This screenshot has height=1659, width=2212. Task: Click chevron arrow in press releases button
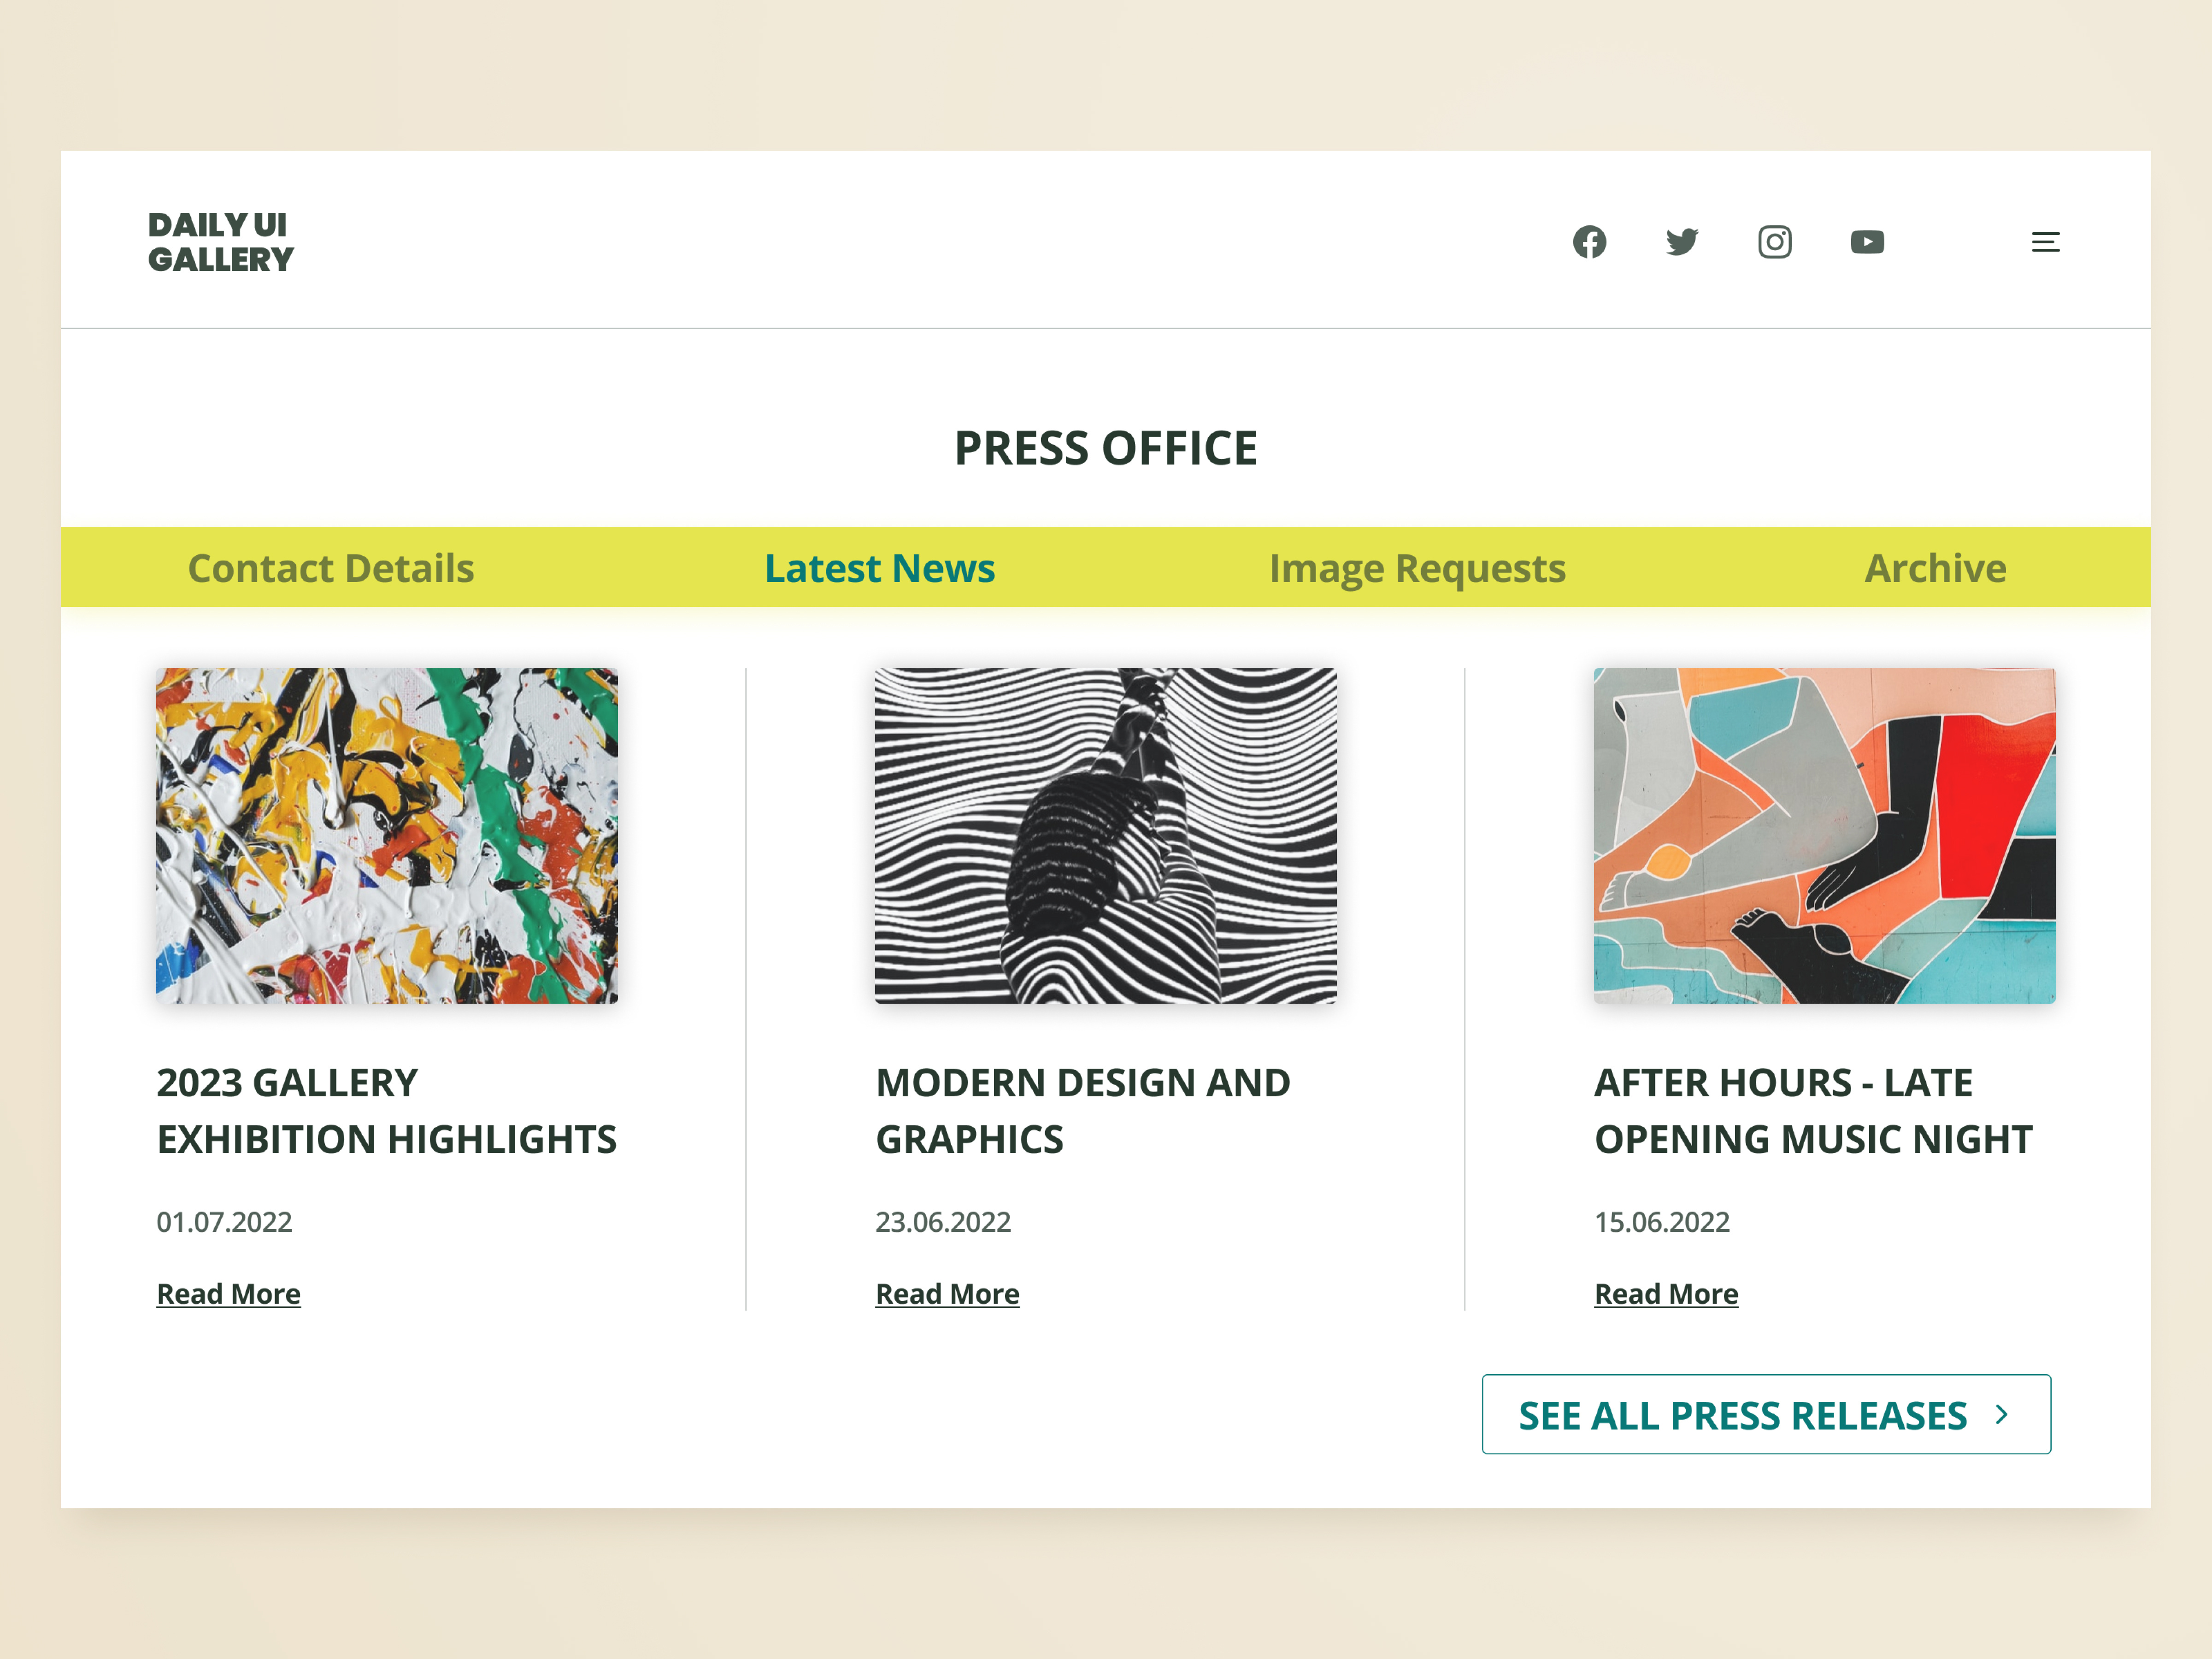[x=2002, y=1414]
